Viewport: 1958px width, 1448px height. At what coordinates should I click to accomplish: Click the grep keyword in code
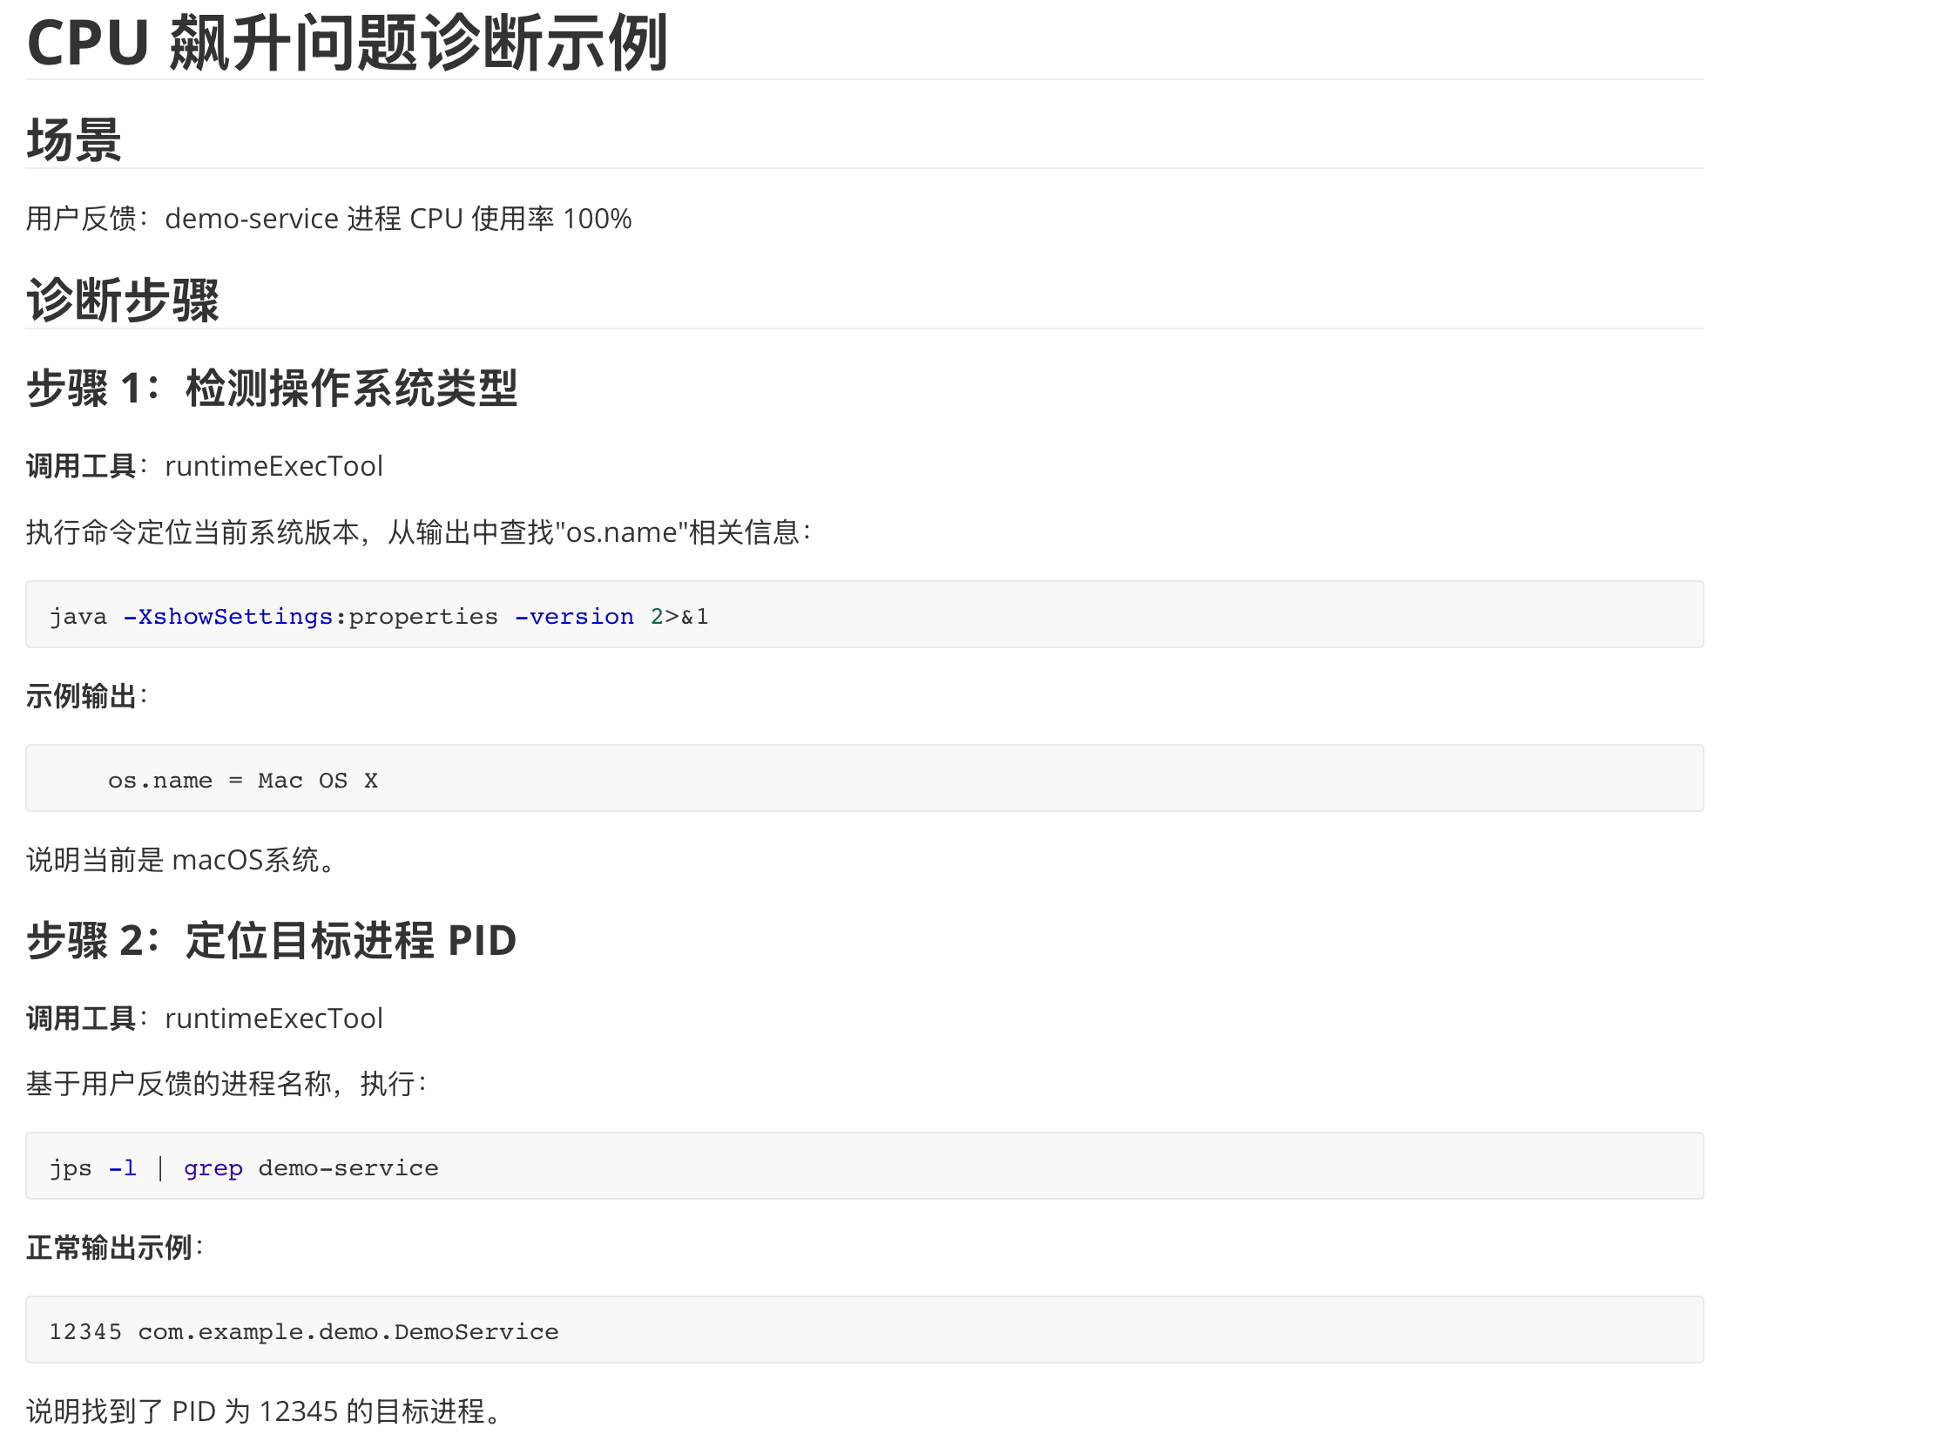click(x=213, y=1168)
